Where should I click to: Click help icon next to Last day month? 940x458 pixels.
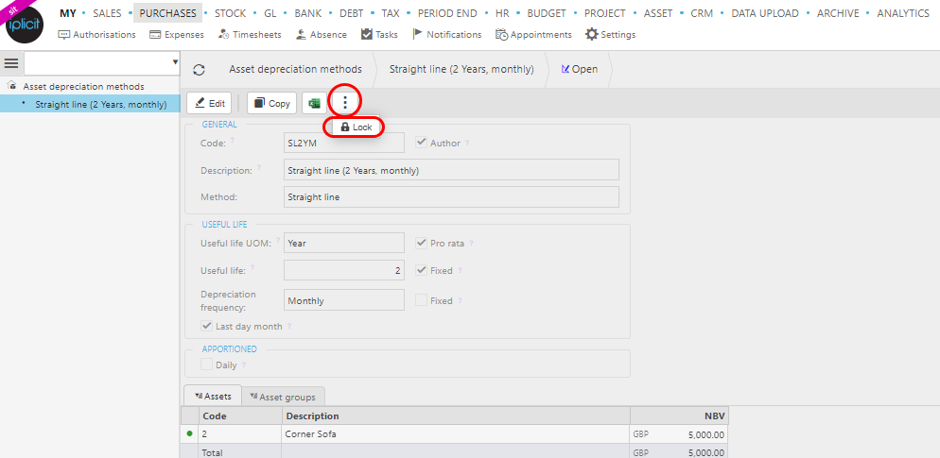(289, 327)
